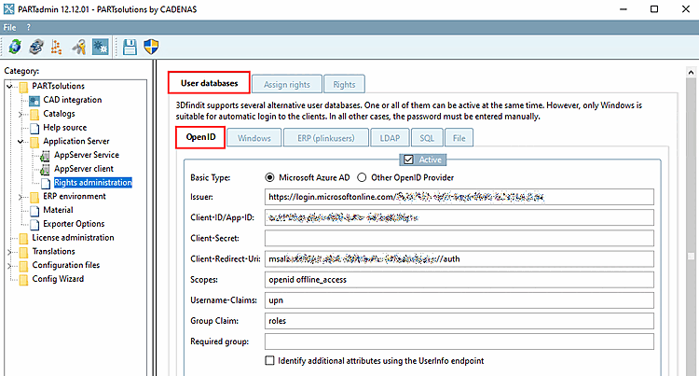Select the File user database tab
This screenshot has width=699, height=376.
coord(459,138)
